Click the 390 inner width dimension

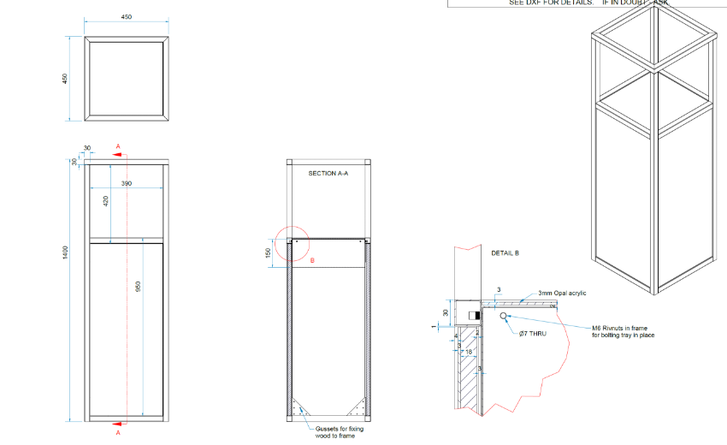point(126,184)
